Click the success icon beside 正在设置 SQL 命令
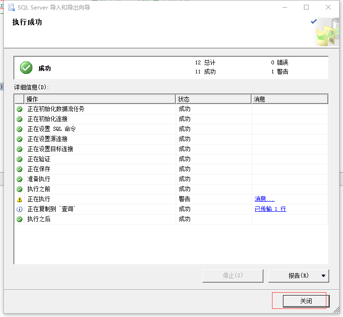 [20, 129]
